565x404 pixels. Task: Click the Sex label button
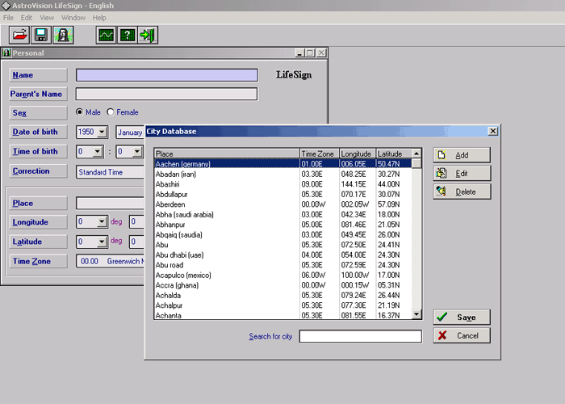(x=38, y=112)
